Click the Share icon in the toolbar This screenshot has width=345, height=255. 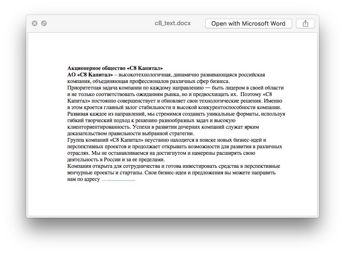(x=305, y=24)
